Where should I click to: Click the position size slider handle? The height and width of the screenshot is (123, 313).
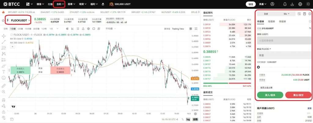[259, 67]
